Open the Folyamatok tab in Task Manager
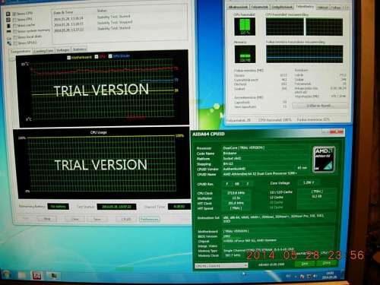Viewport: 380px width, 285px height. click(260, 7)
